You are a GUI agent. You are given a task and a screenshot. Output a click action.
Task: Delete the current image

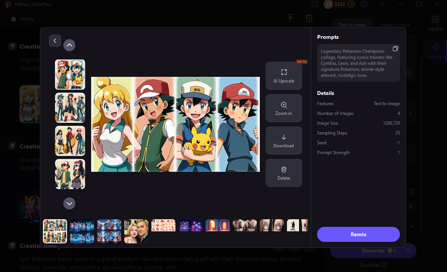[283, 173]
